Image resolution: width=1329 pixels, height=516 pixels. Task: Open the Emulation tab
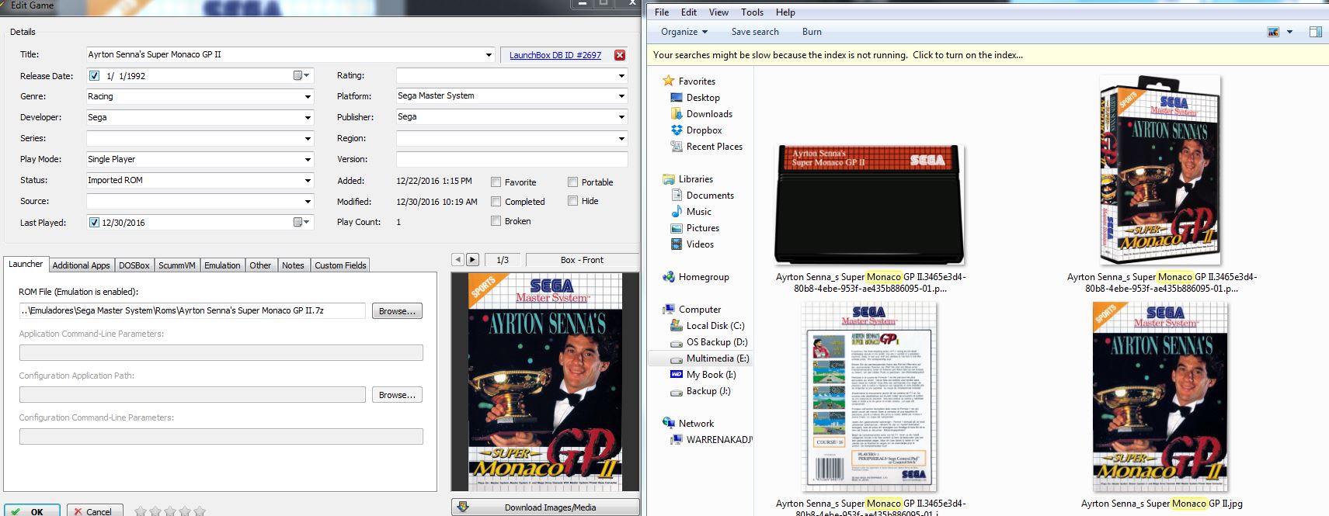(x=222, y=265)
